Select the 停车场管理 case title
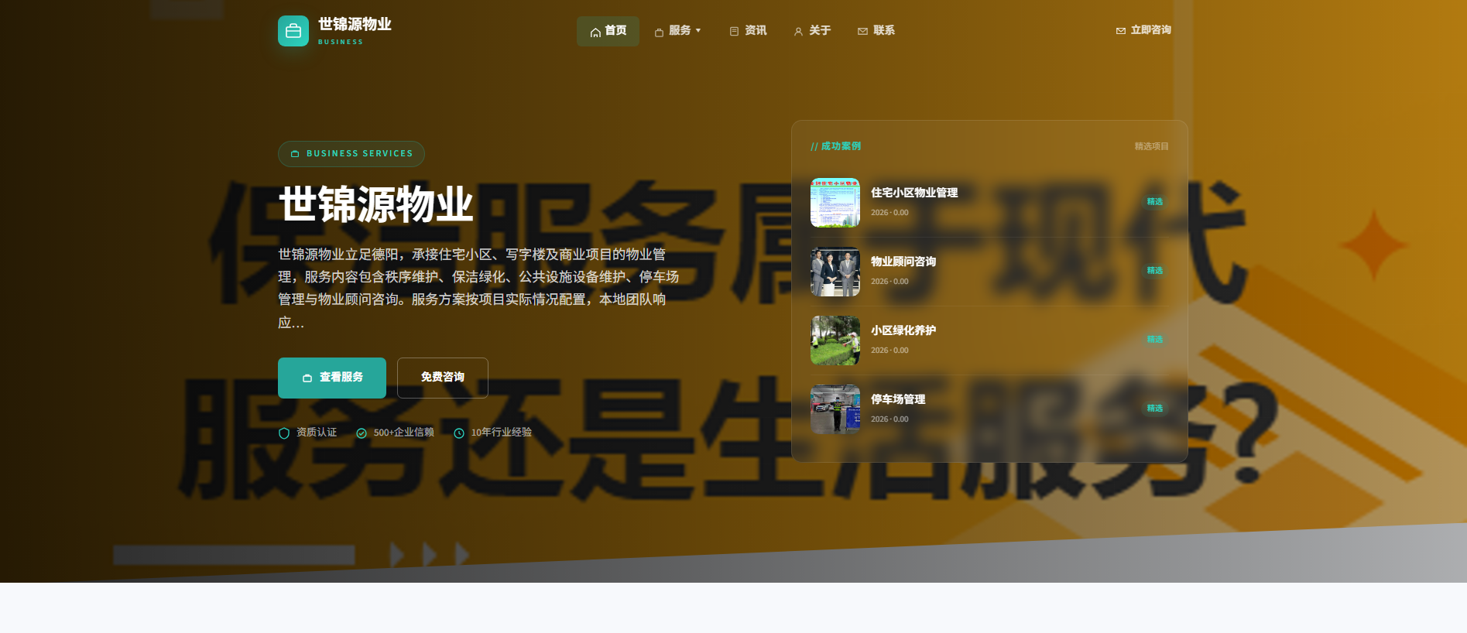Screen dimensions: 1467x633 click(x=898, y=399)
